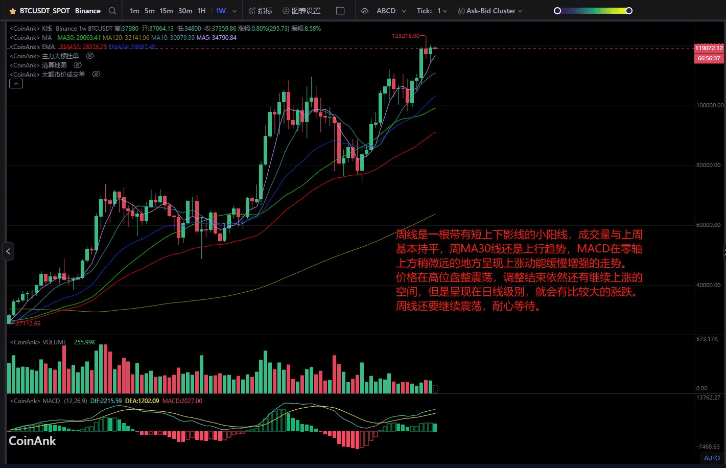Click the MA10 value in the MA legend
This screenshot has height=468, width=726.
(x=173, y=37)
